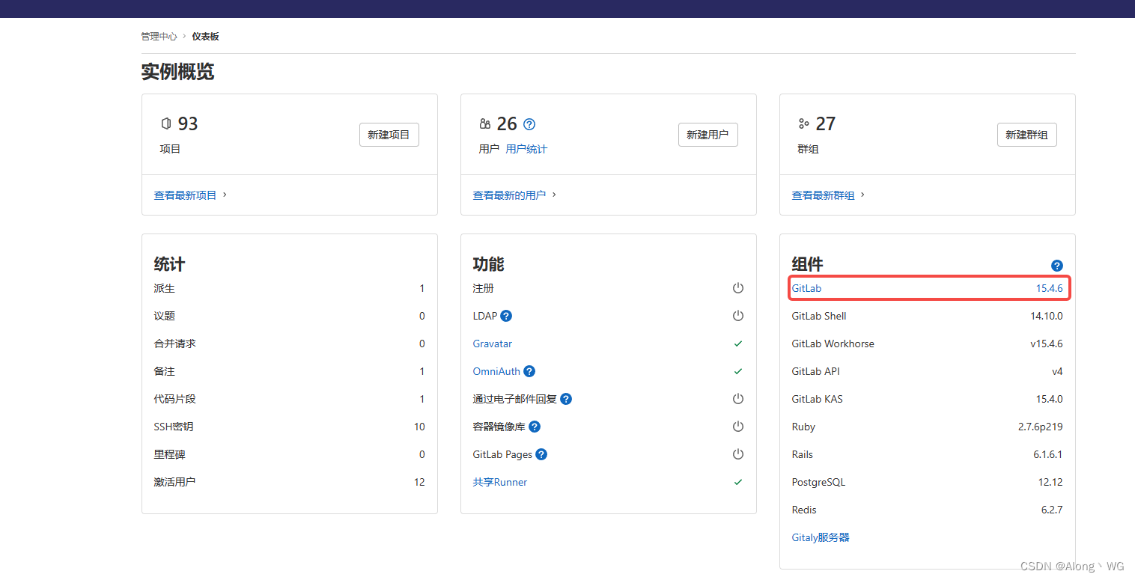Open the 共享Runner link
Viewport: 1135px width, 580px height.
[500, 482]
